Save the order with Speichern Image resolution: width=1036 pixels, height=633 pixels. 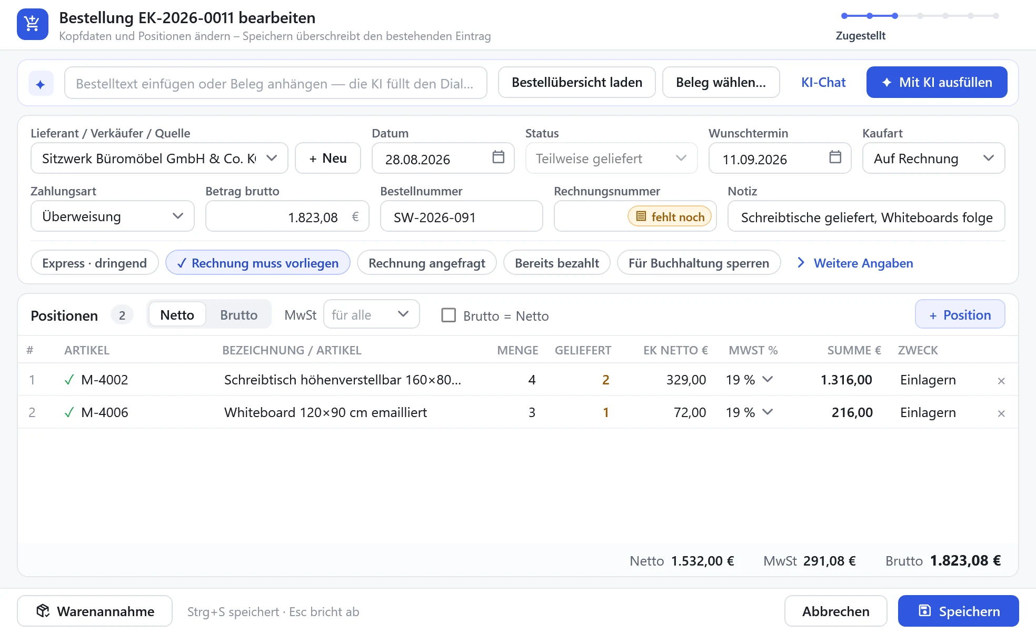[x=958, y=611]
